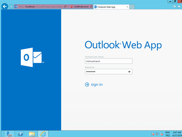Open Server Manager from the taskbar
The height and width of the screenshot is (137, 182).
point(10,134)
